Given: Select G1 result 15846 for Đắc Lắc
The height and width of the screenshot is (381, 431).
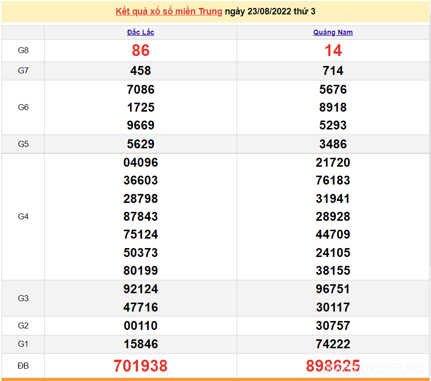Looking at the screenshot, I should pyautogui.click(x=140, y=344).
